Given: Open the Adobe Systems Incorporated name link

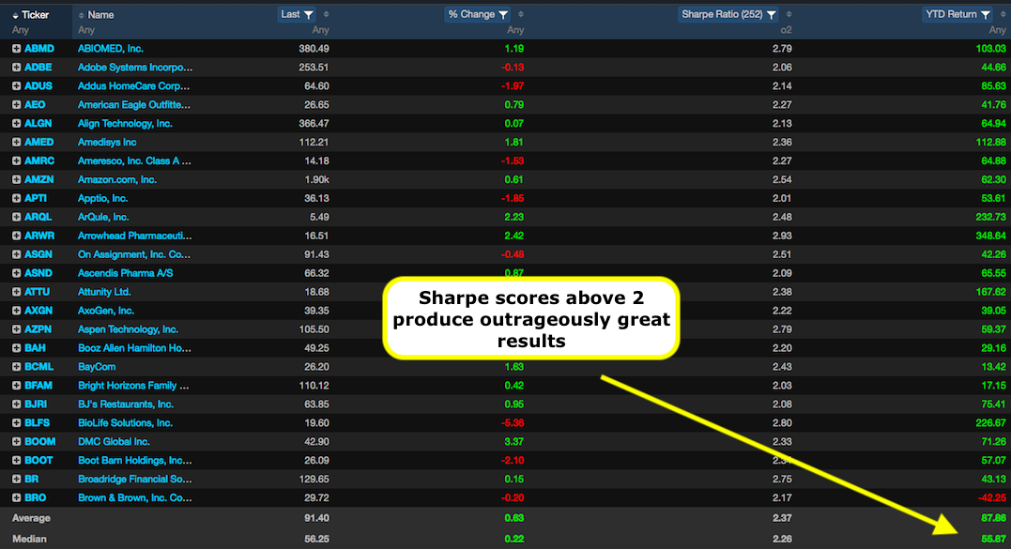Looking at the screenshot, I should (x=135, y=67).
